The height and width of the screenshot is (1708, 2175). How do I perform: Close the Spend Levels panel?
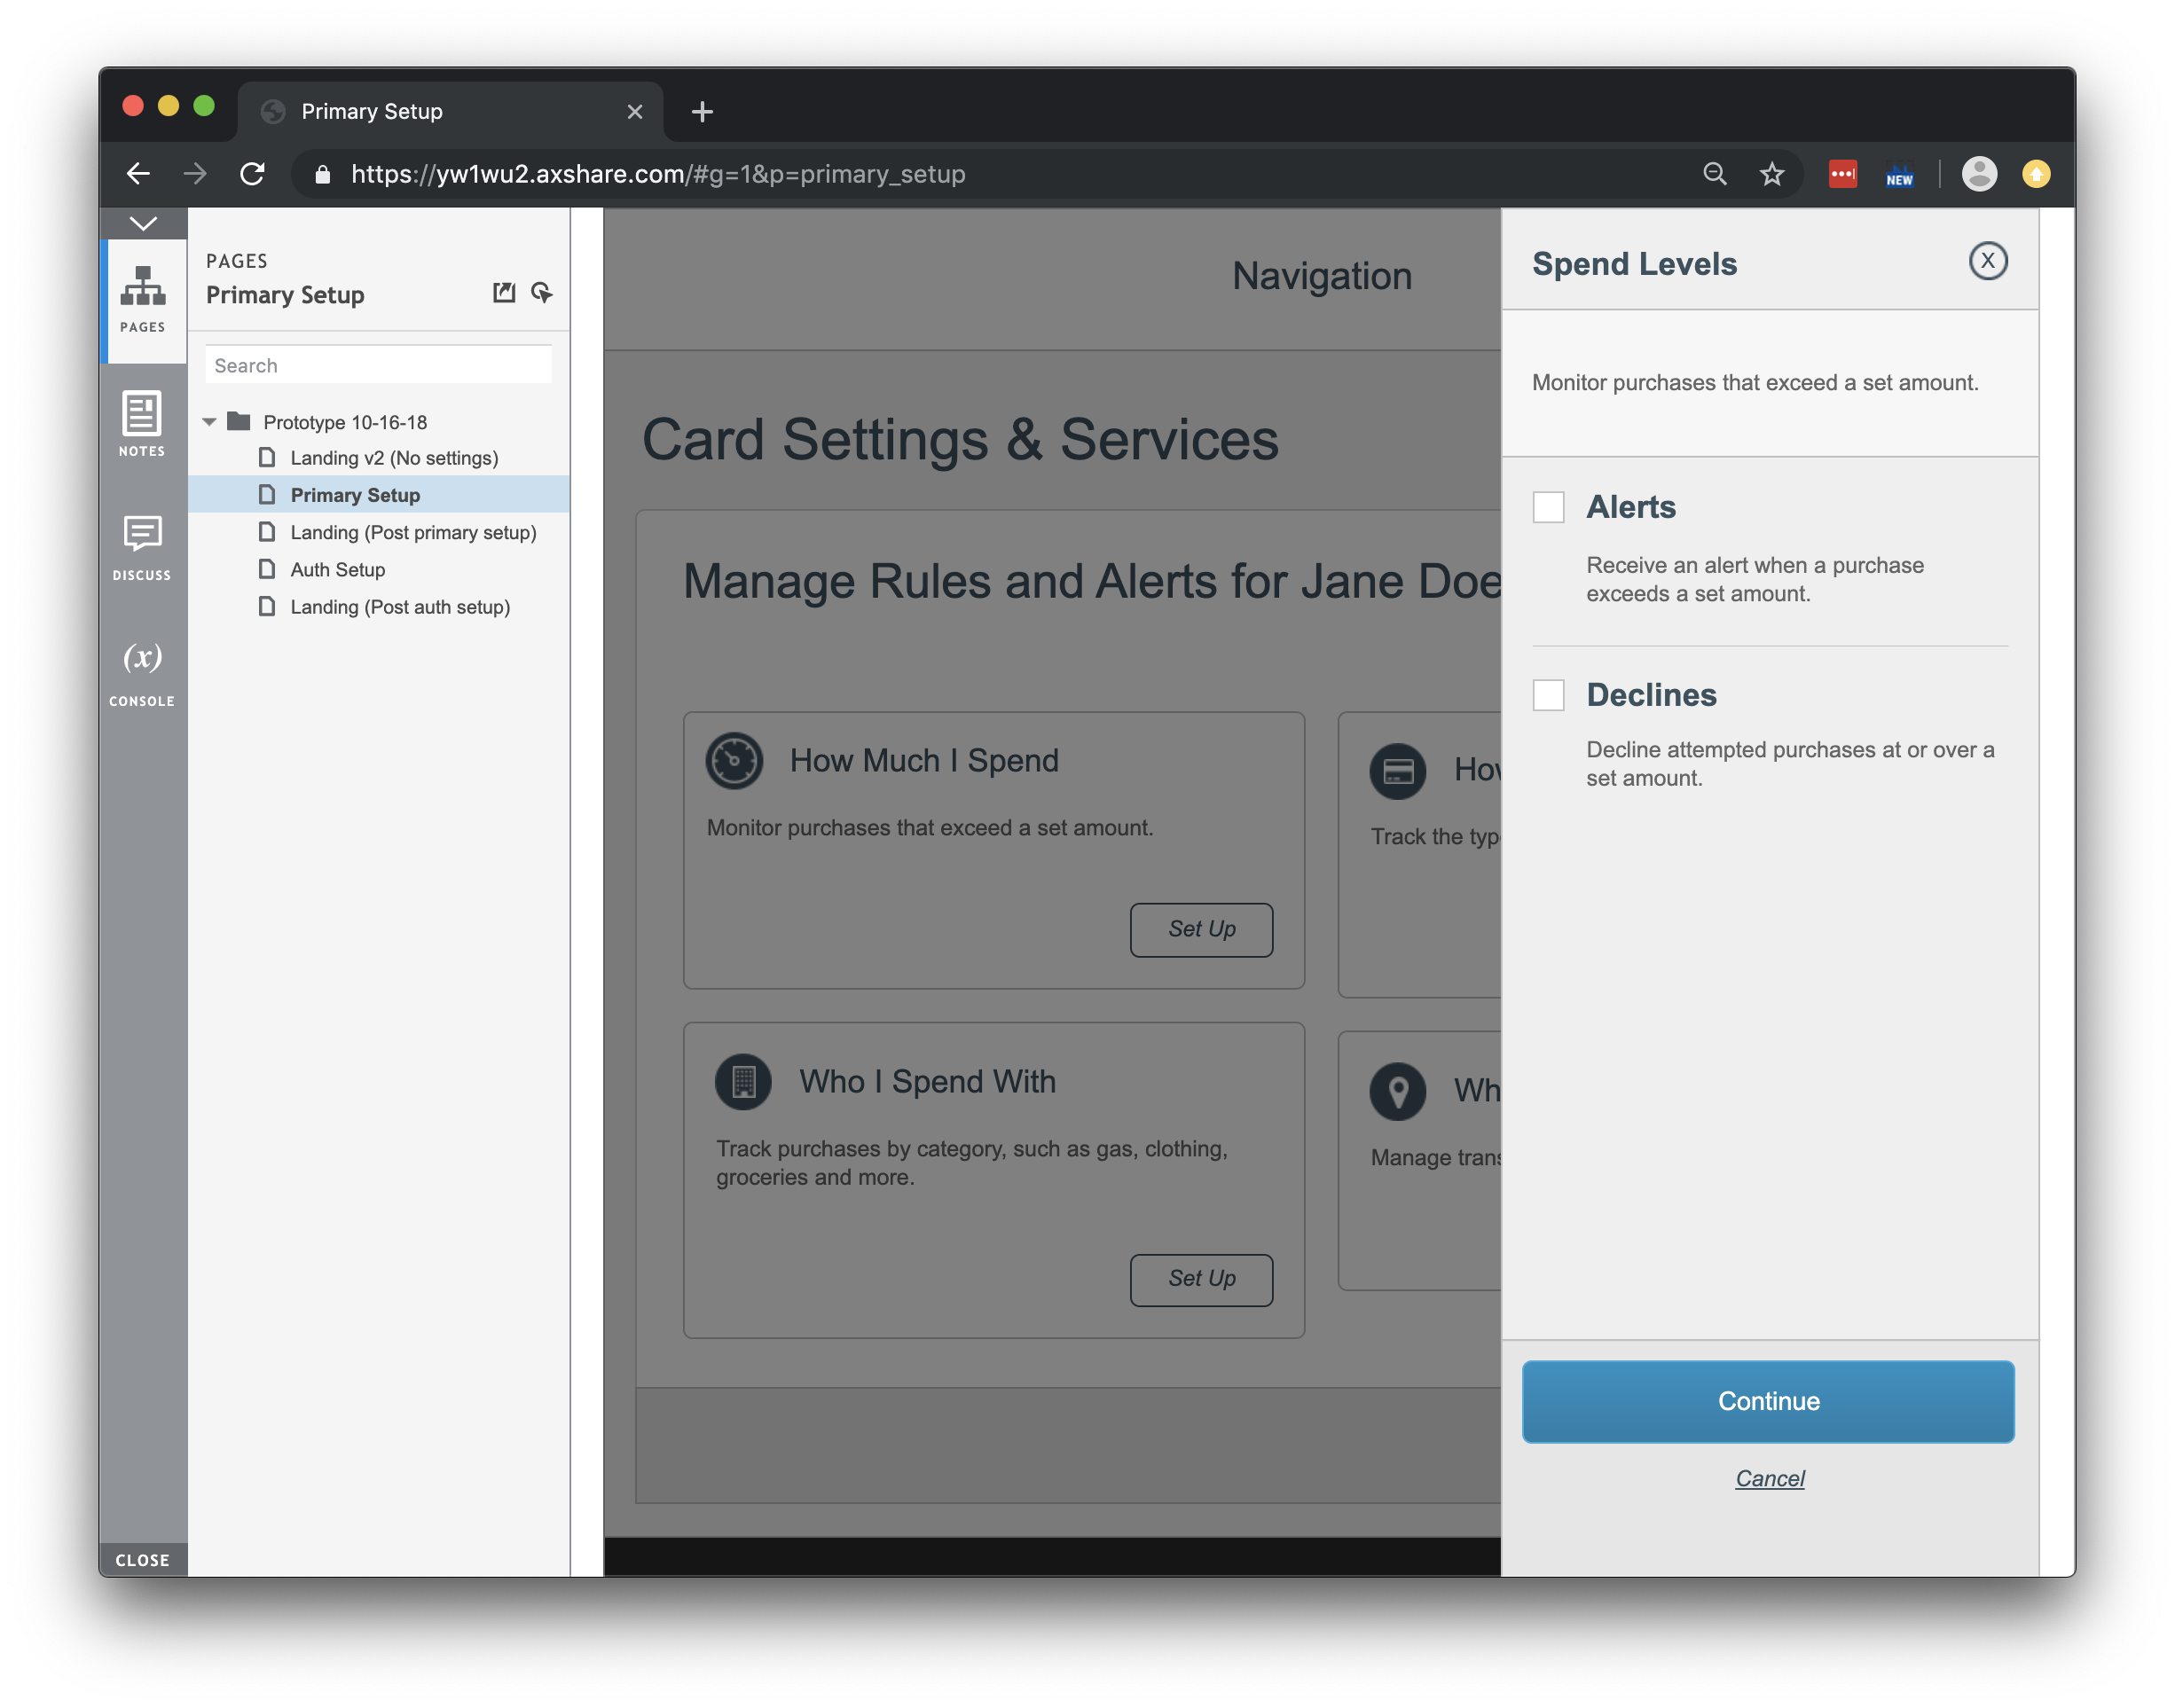pos(1988,261)
